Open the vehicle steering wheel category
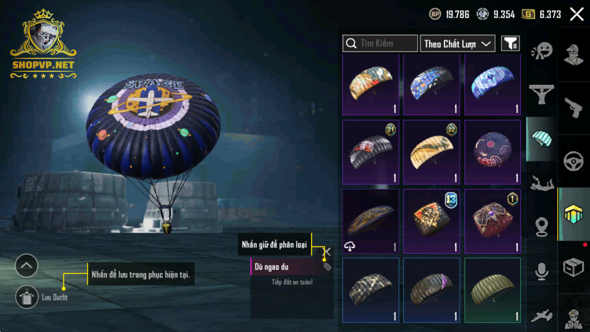Screen dimensions: 590x332 pyautogui.click(x=573, y=161)
